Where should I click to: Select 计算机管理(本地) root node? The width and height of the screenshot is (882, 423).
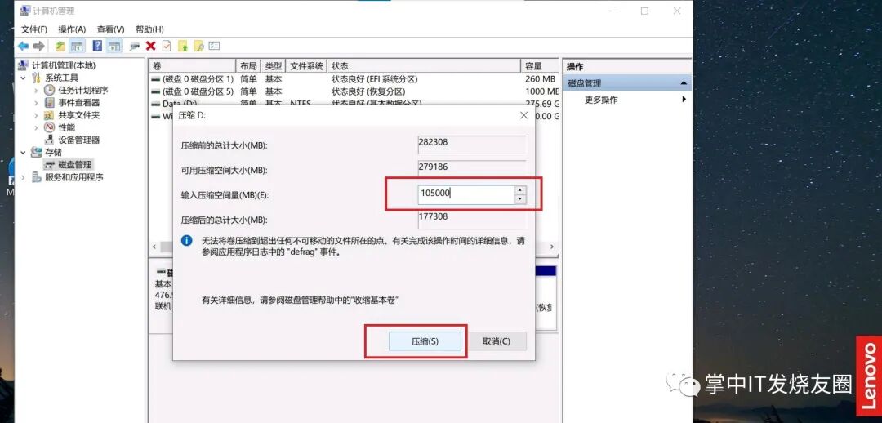(x=63, y=65)
